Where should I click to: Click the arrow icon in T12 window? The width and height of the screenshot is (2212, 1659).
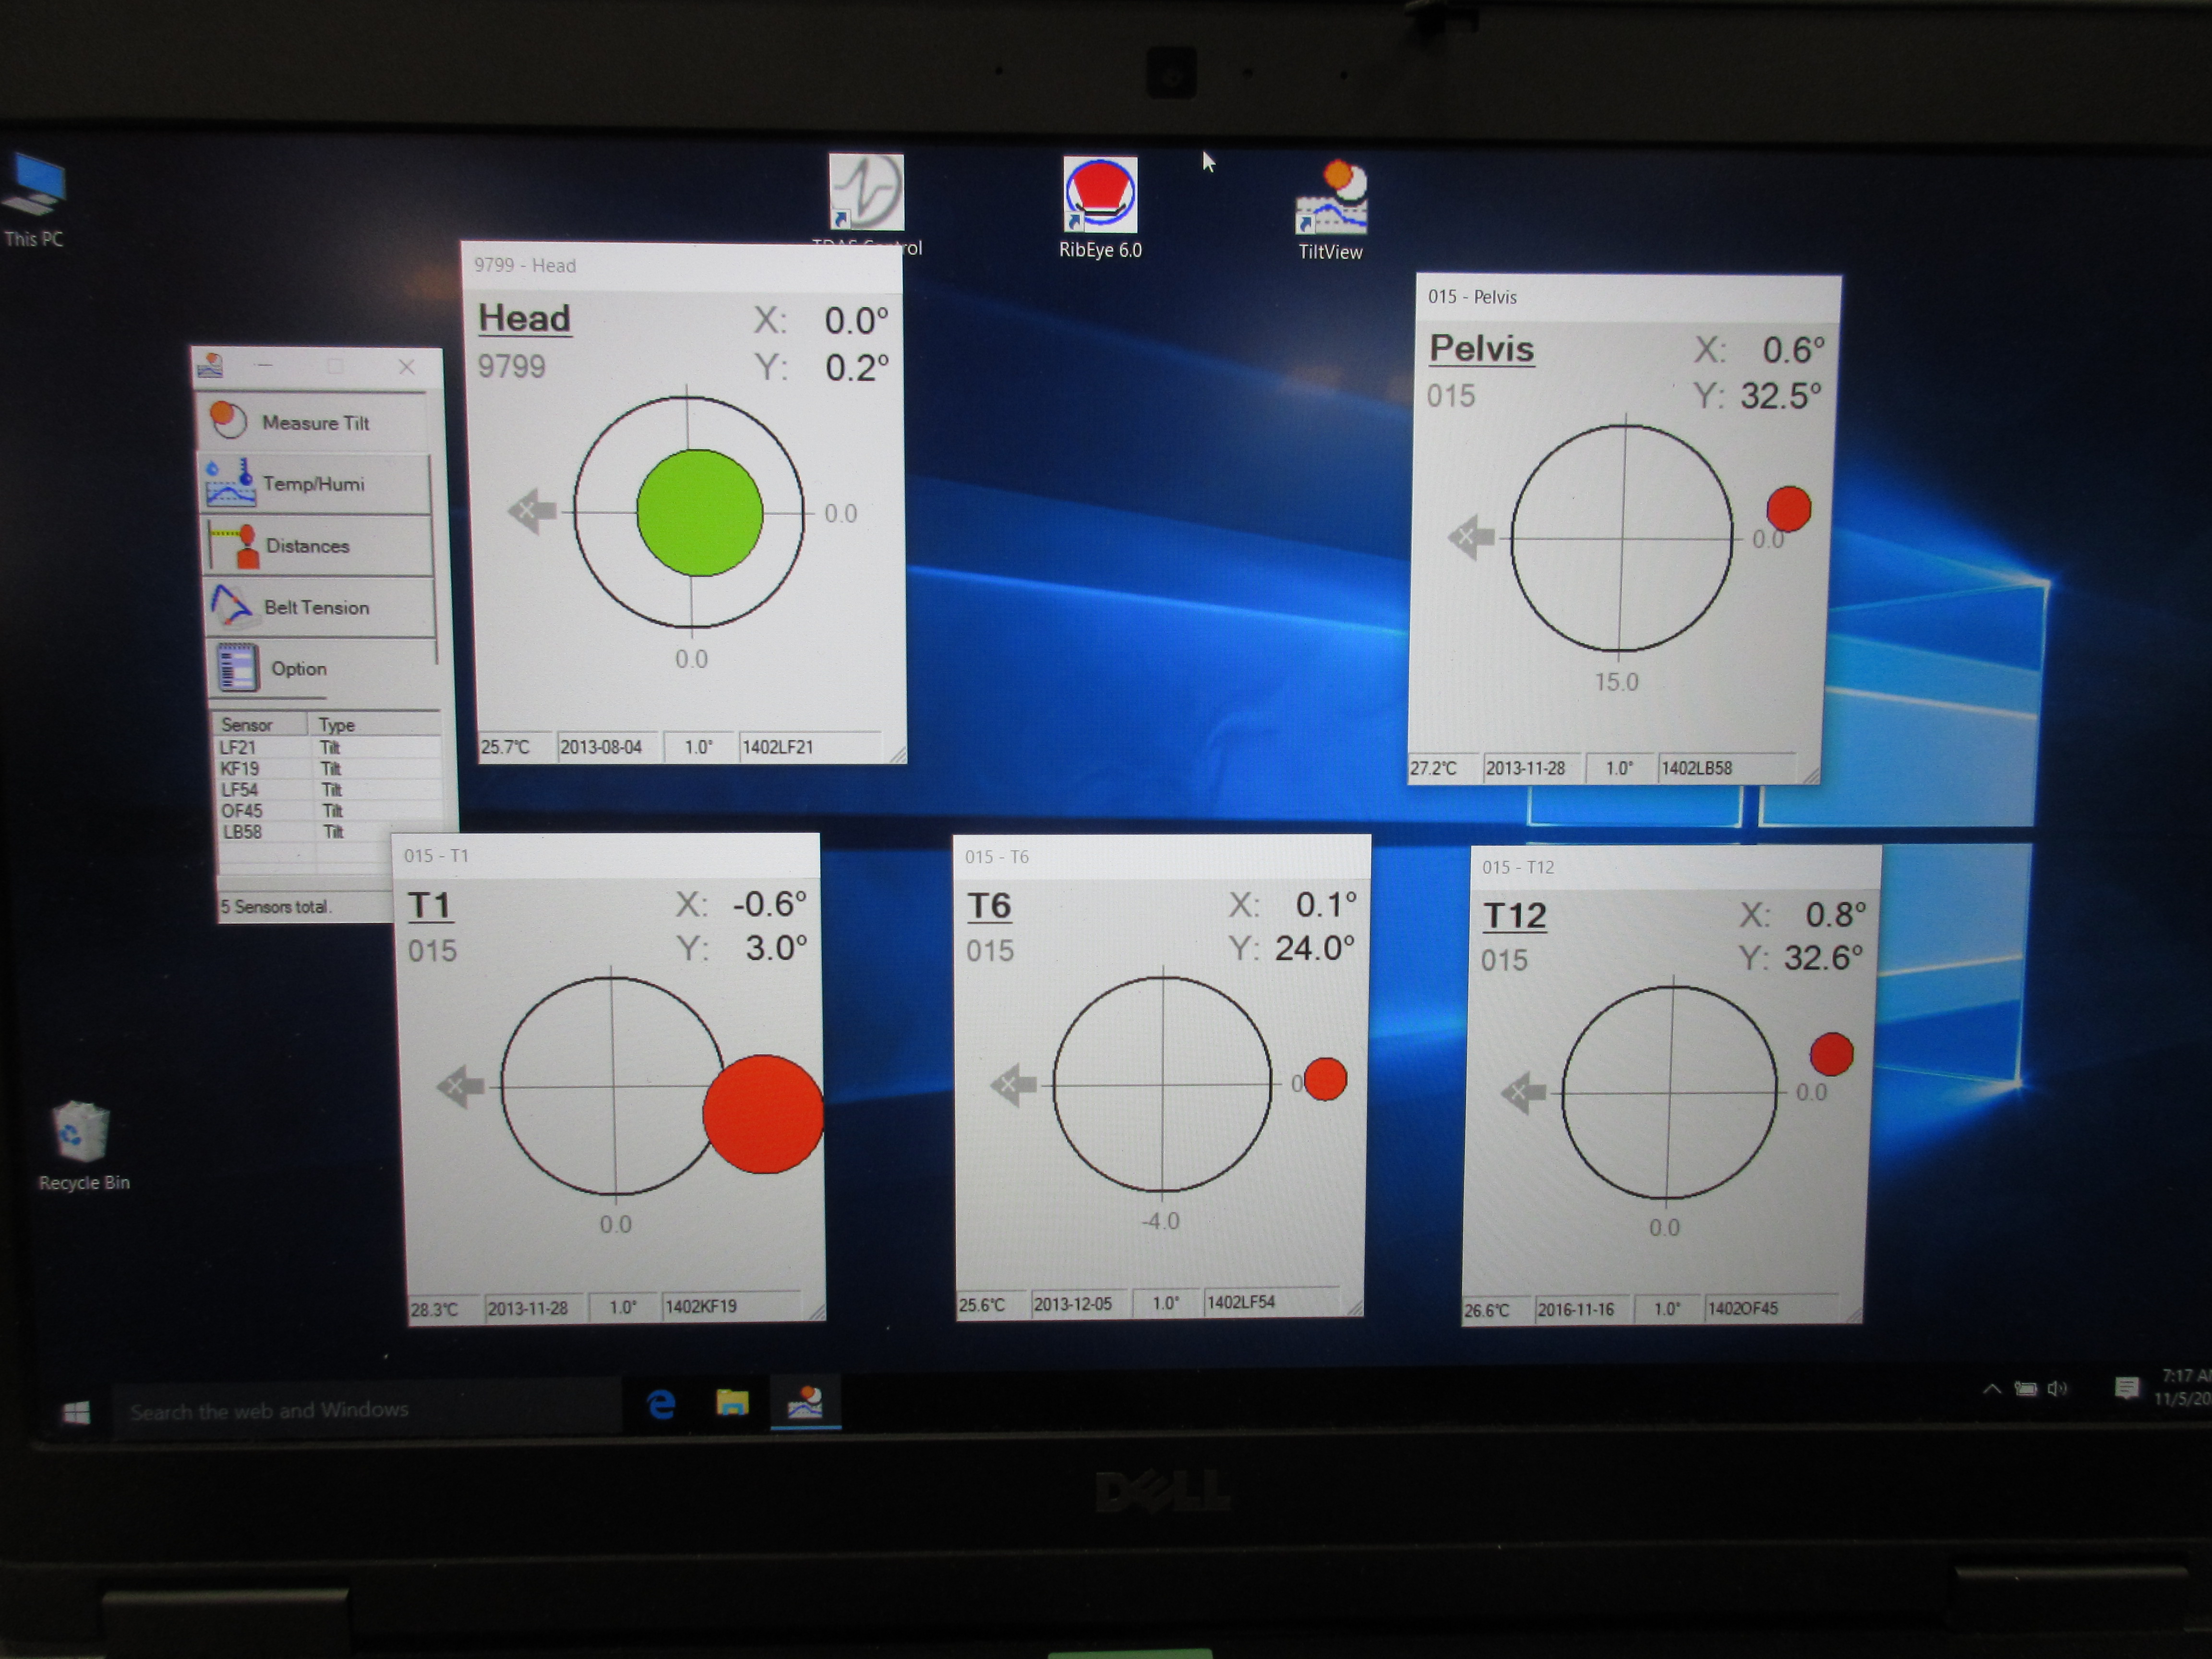coord(1523,1092)
